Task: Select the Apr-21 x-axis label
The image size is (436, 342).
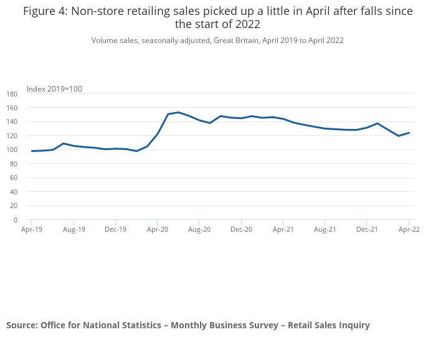Action: pyautogui.click(x=283, y=229)
